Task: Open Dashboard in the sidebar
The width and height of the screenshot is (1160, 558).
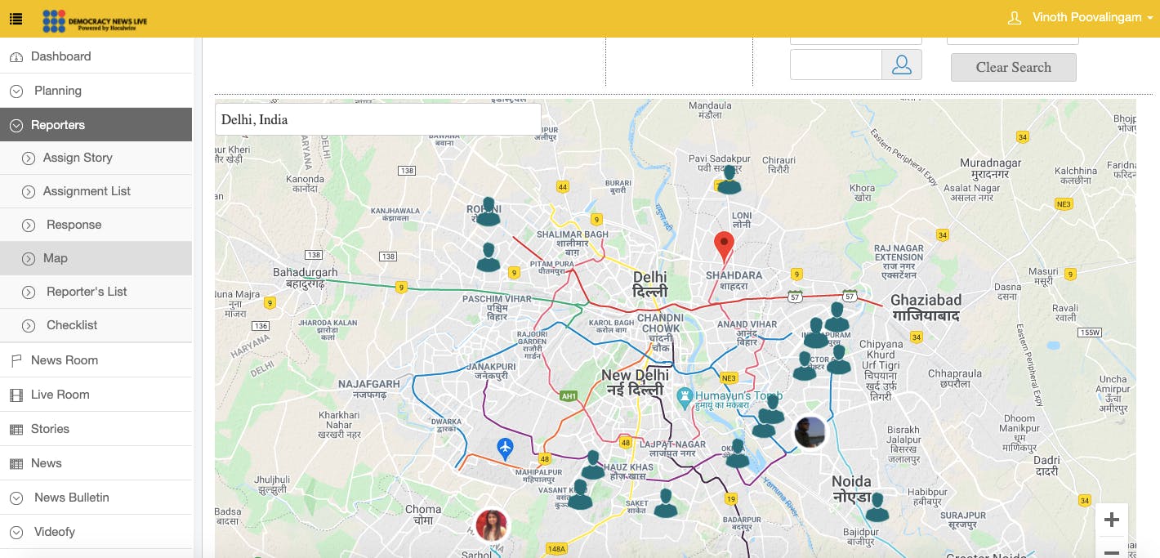Action: point(96,56)
